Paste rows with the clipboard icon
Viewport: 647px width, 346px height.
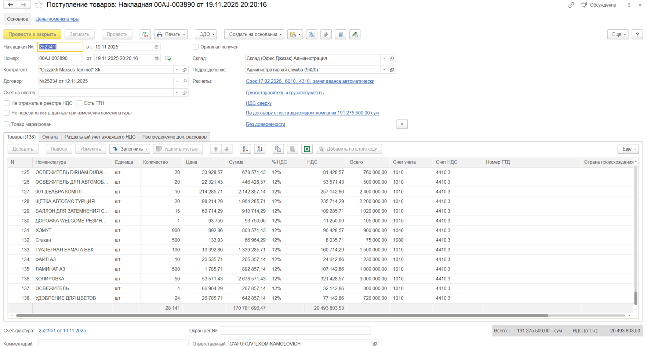(x=292, y=149)
